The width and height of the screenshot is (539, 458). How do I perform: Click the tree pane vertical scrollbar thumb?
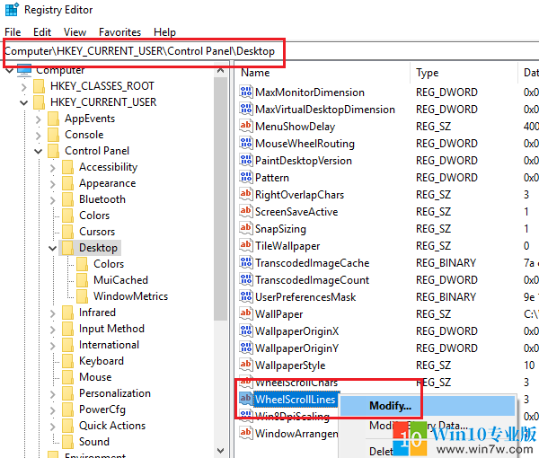(x=220, y=199)
